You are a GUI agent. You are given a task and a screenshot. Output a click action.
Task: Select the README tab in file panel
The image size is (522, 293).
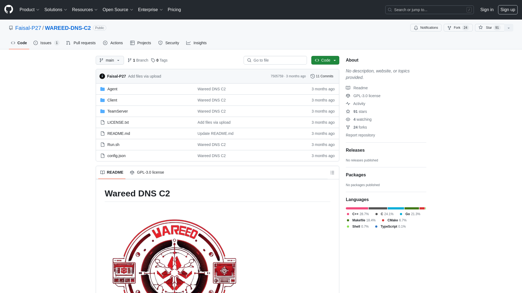coord(112,172)
